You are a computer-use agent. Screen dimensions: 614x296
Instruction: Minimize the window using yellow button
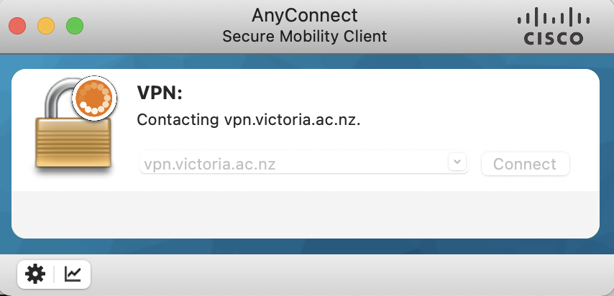tap(46, 27)
